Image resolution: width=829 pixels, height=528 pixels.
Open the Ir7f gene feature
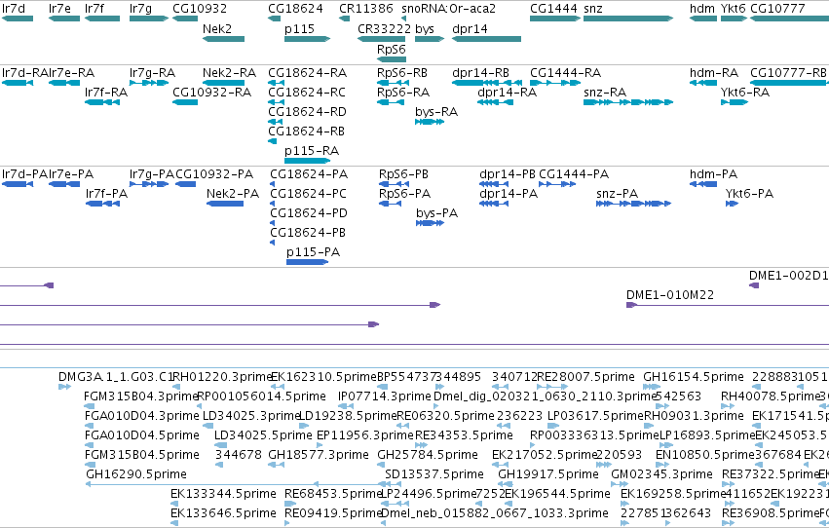pyautogui.click(x=102, y=19)
